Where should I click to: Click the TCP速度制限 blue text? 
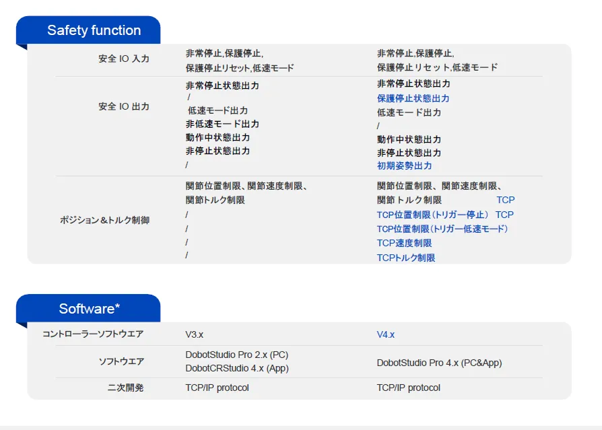tap(404, 243)
